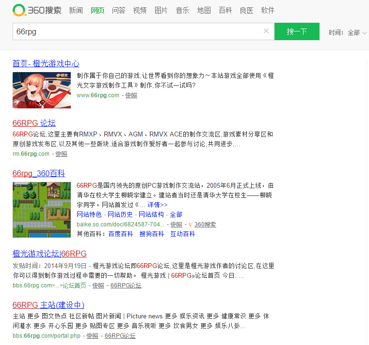This screenshot has height=345, width=369.
Task: Select the 百科 tab
Action: (x=225, y=10)
